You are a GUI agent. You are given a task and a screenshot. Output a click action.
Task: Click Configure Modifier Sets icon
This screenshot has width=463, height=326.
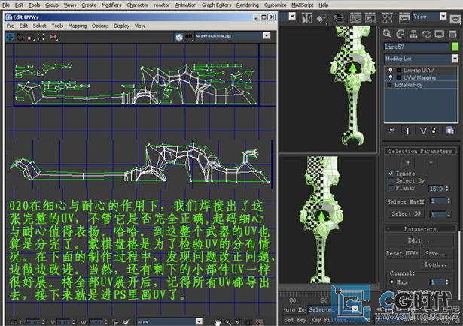[449, 131]
